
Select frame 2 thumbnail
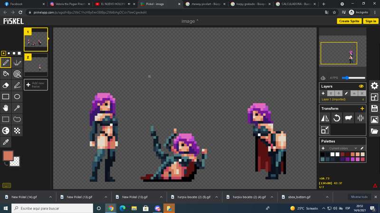36,65
